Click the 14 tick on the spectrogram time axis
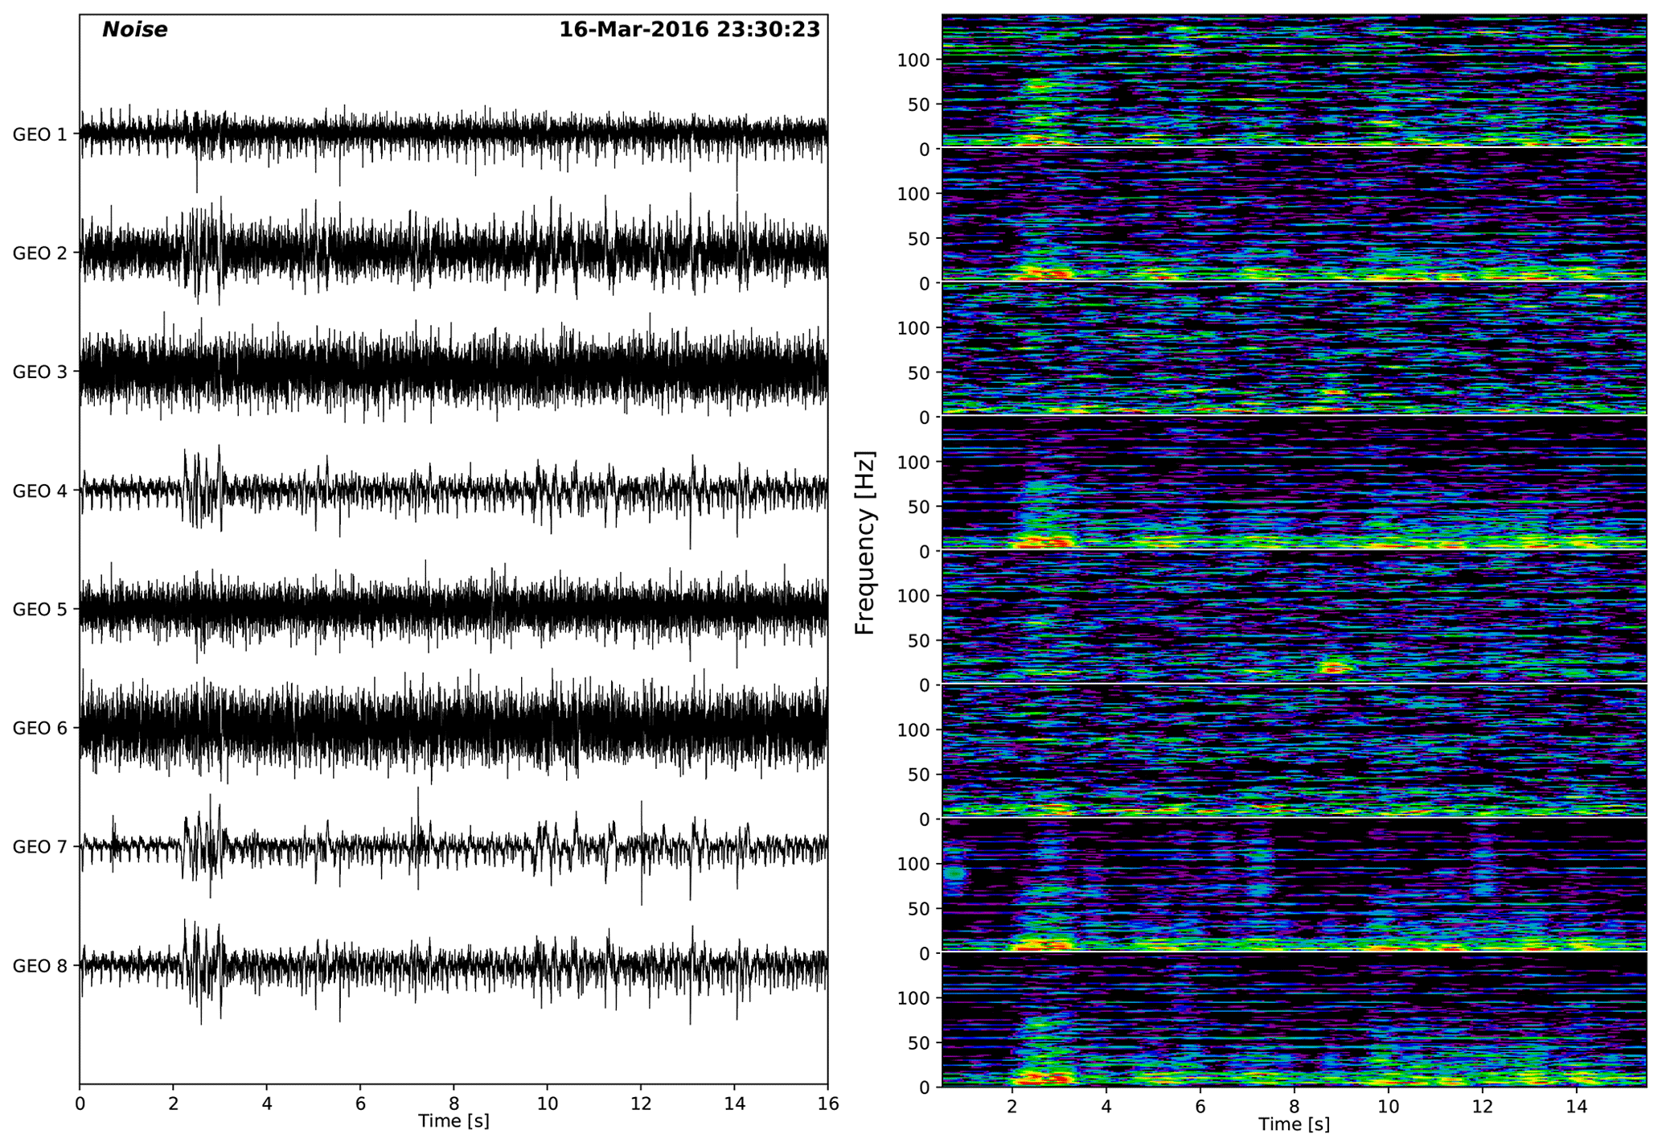 (x=1577, y=1106)
